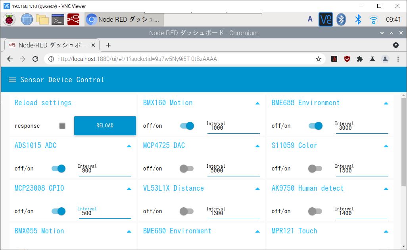Open the Chromium profile avatar icon
407x250 pixels.
point(385,59)
